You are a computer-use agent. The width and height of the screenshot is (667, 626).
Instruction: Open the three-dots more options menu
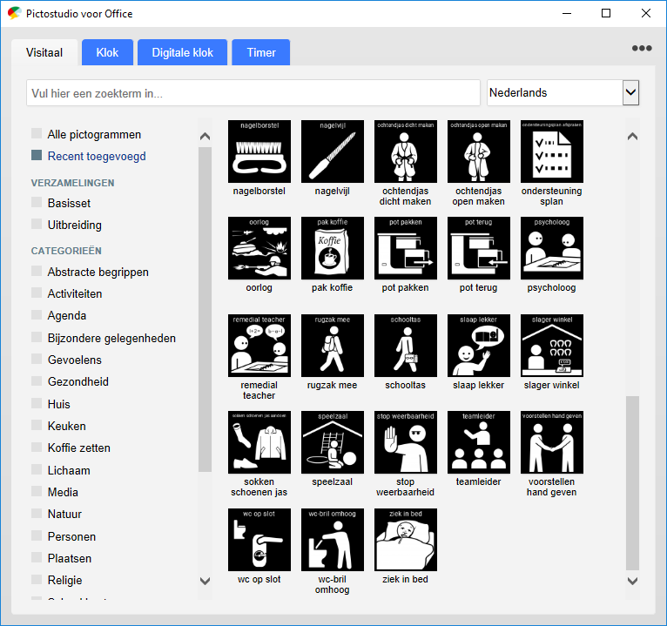coord(642,48)
